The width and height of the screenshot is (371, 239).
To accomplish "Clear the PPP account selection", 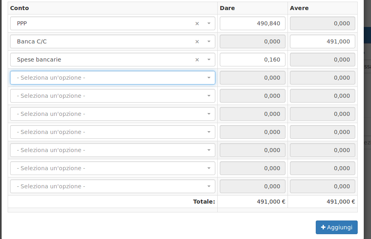I will 197,23.
